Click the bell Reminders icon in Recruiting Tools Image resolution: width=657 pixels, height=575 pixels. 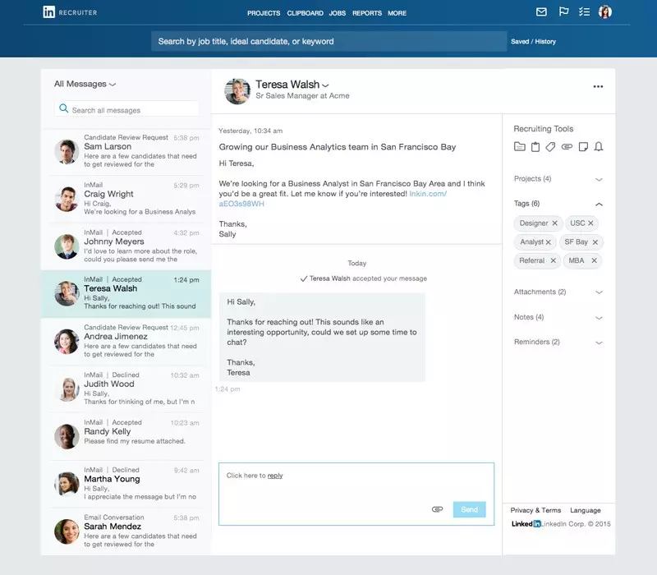(598, 146)
